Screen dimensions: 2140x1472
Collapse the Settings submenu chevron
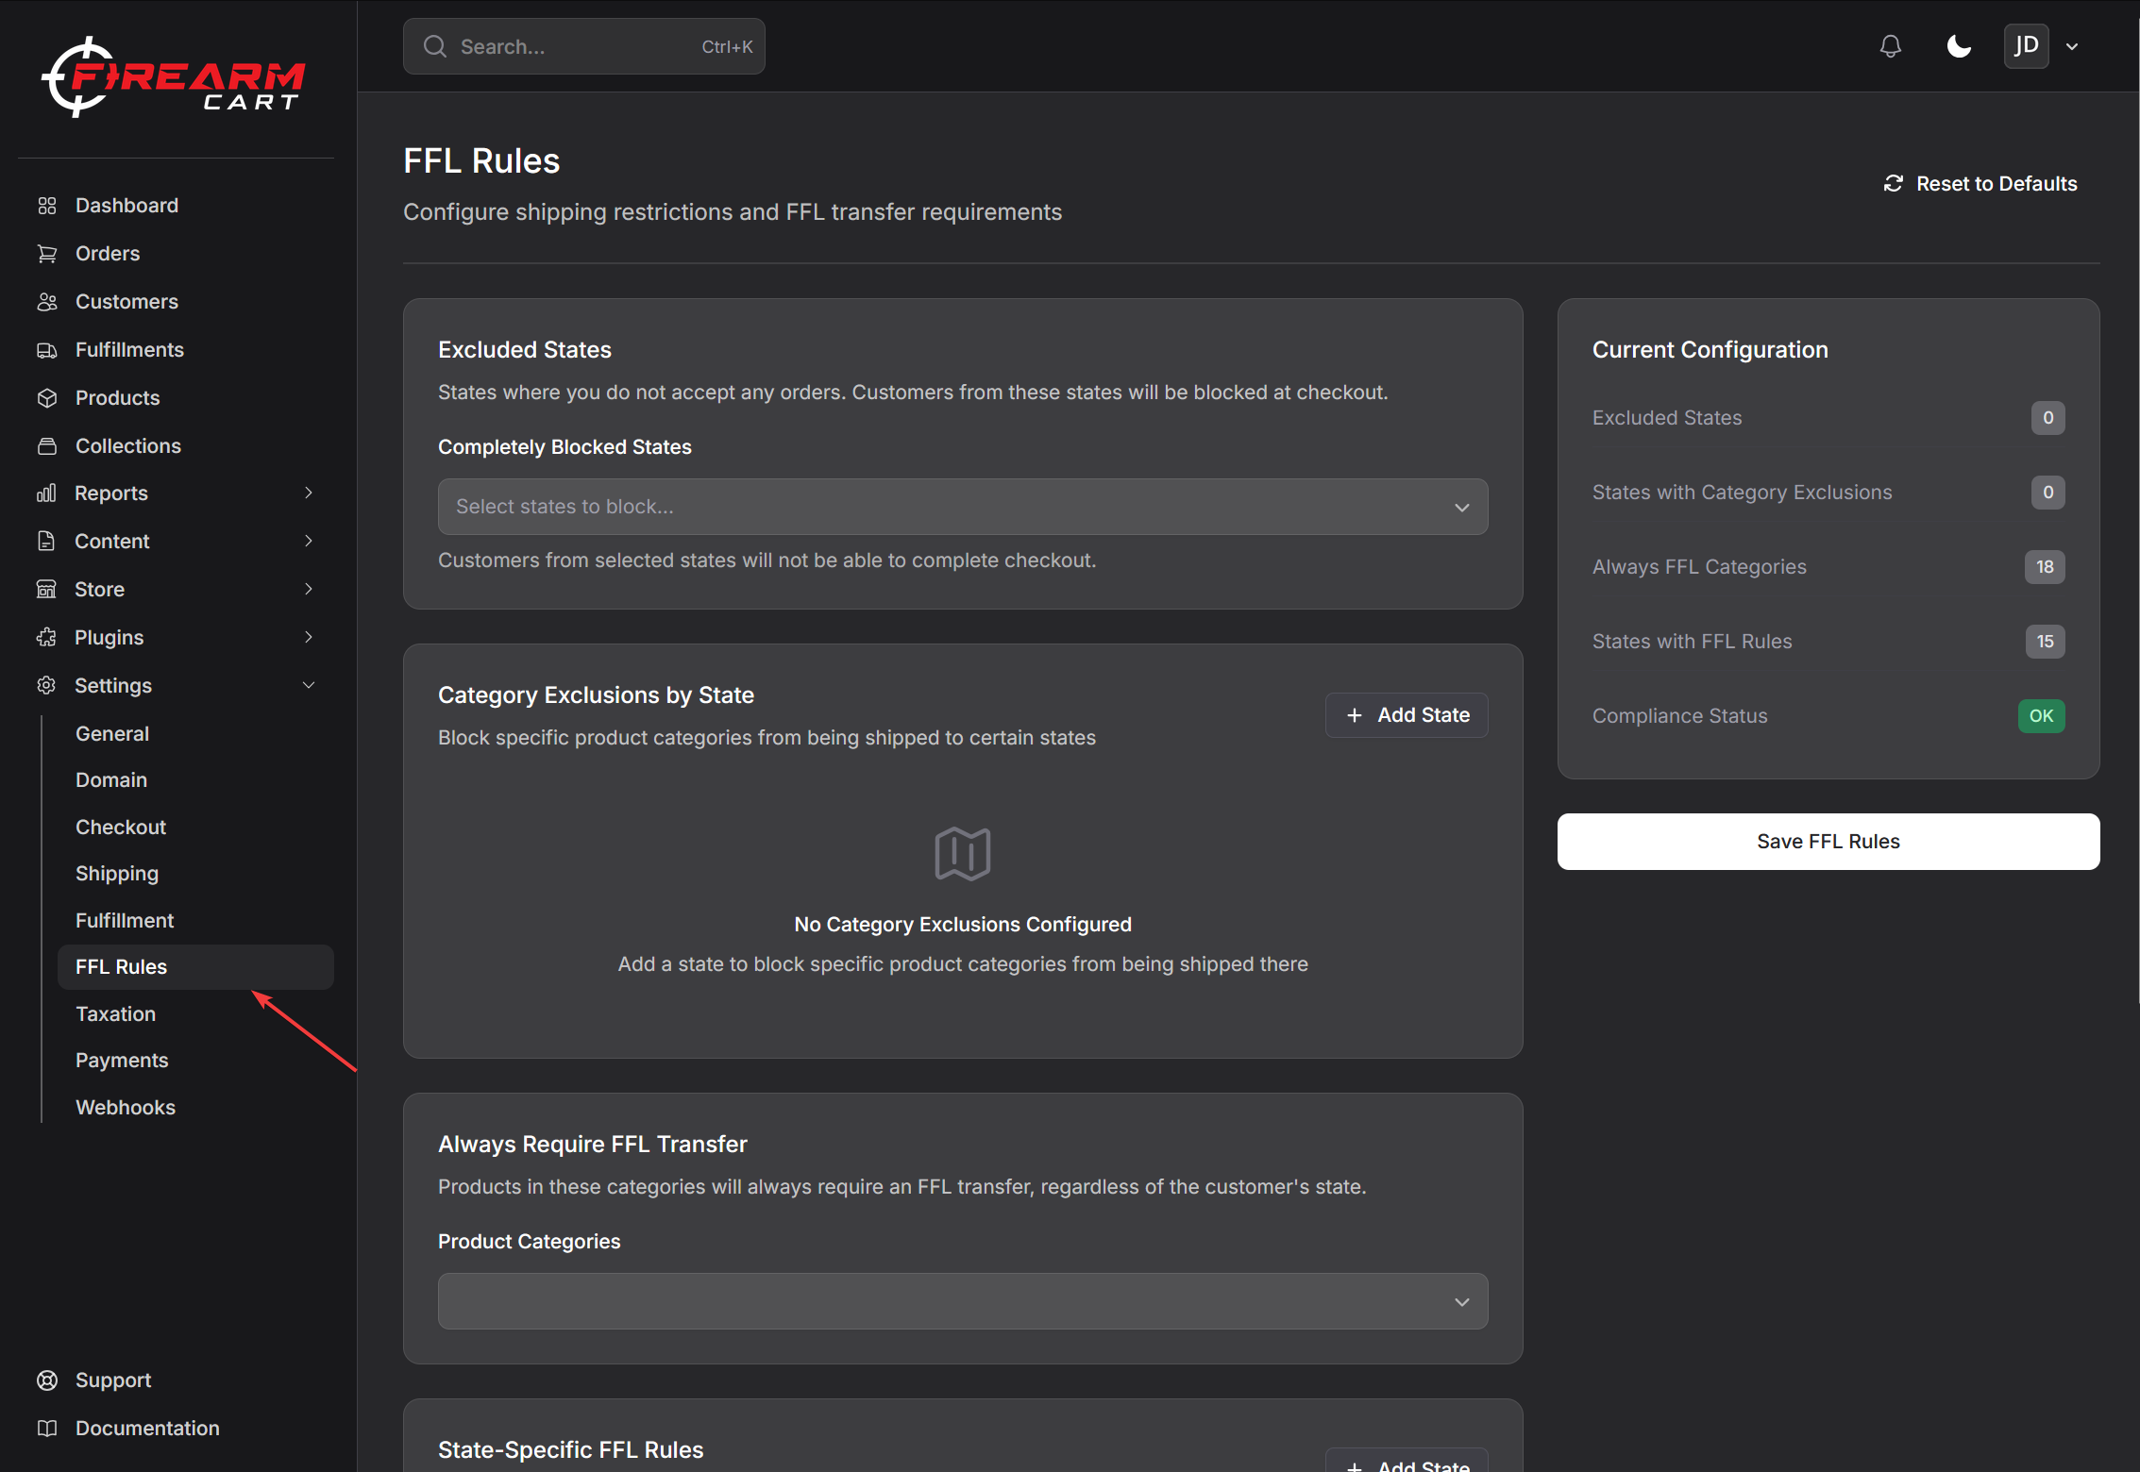[308, 685]
